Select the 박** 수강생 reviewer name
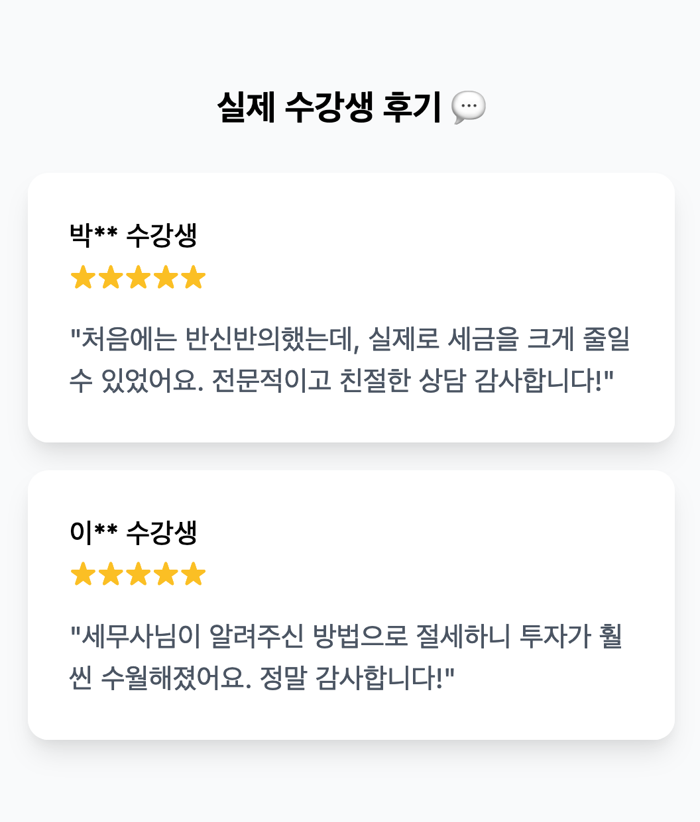 (133, 235)
